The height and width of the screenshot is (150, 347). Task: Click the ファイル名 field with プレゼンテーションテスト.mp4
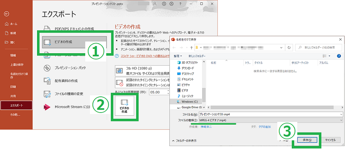pyautogui.click(x=270, y=115)
